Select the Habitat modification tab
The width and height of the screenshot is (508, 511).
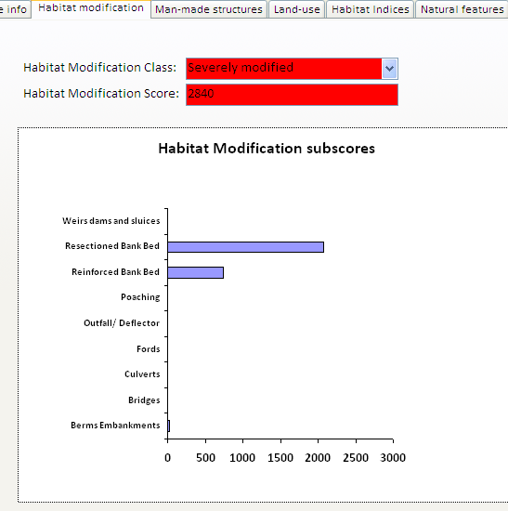click(91, 8)
